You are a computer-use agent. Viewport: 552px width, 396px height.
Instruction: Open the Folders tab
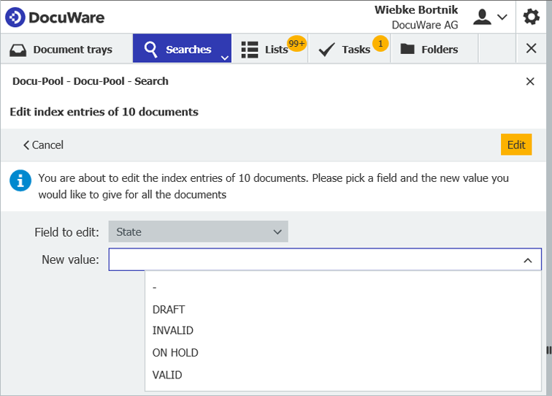pyautogui.click(x=429, y=50)
